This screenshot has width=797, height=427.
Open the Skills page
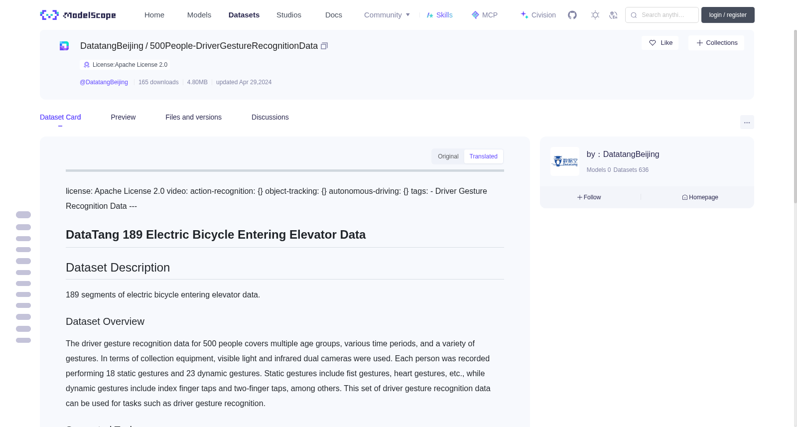tap(440, 15)
